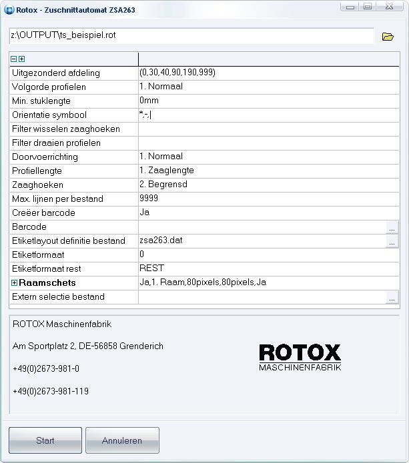
Task: Select the 'Uitgezonderd afdeling' label
Action: click(x=56, y=73)
